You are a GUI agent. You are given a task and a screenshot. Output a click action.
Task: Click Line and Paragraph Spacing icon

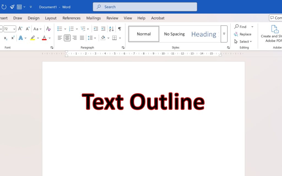click(x=90, y=38)
